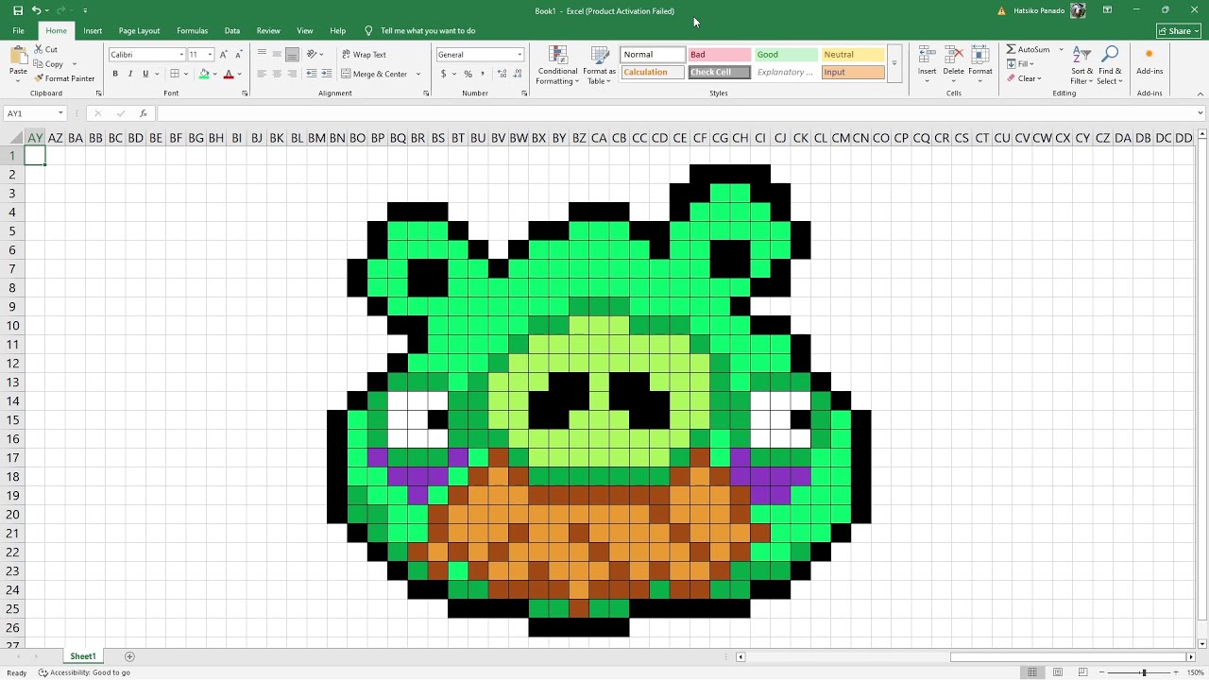This screenshot has height=680, width=1209.
Task: Switch to Page Layout view in status bar
Action: coord(1058,672)
